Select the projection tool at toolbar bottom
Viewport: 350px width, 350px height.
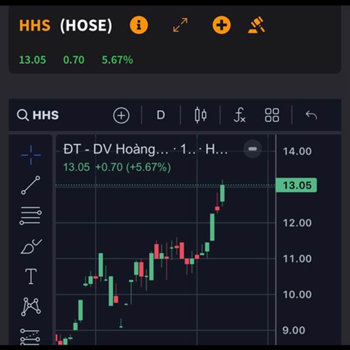point(30,337)
